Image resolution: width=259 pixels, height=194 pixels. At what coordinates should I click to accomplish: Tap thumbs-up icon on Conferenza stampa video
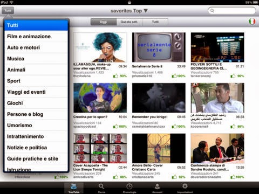click(x=233, y=177)
